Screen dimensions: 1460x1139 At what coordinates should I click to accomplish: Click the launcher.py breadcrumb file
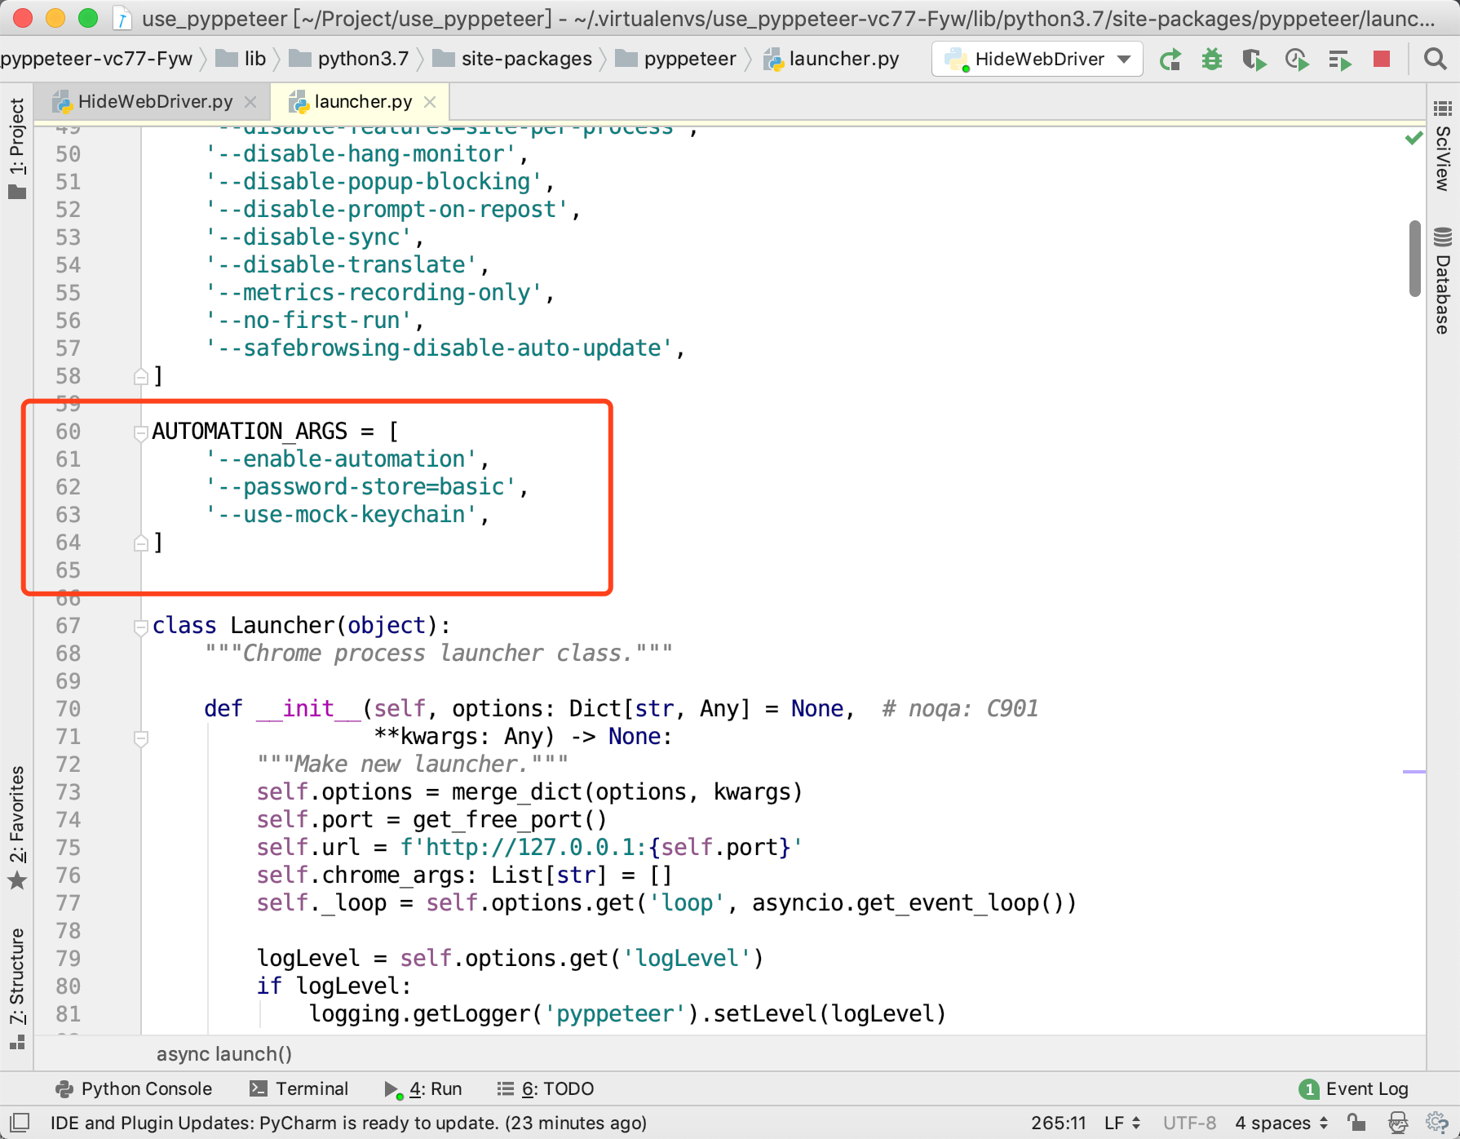[832, 59]
